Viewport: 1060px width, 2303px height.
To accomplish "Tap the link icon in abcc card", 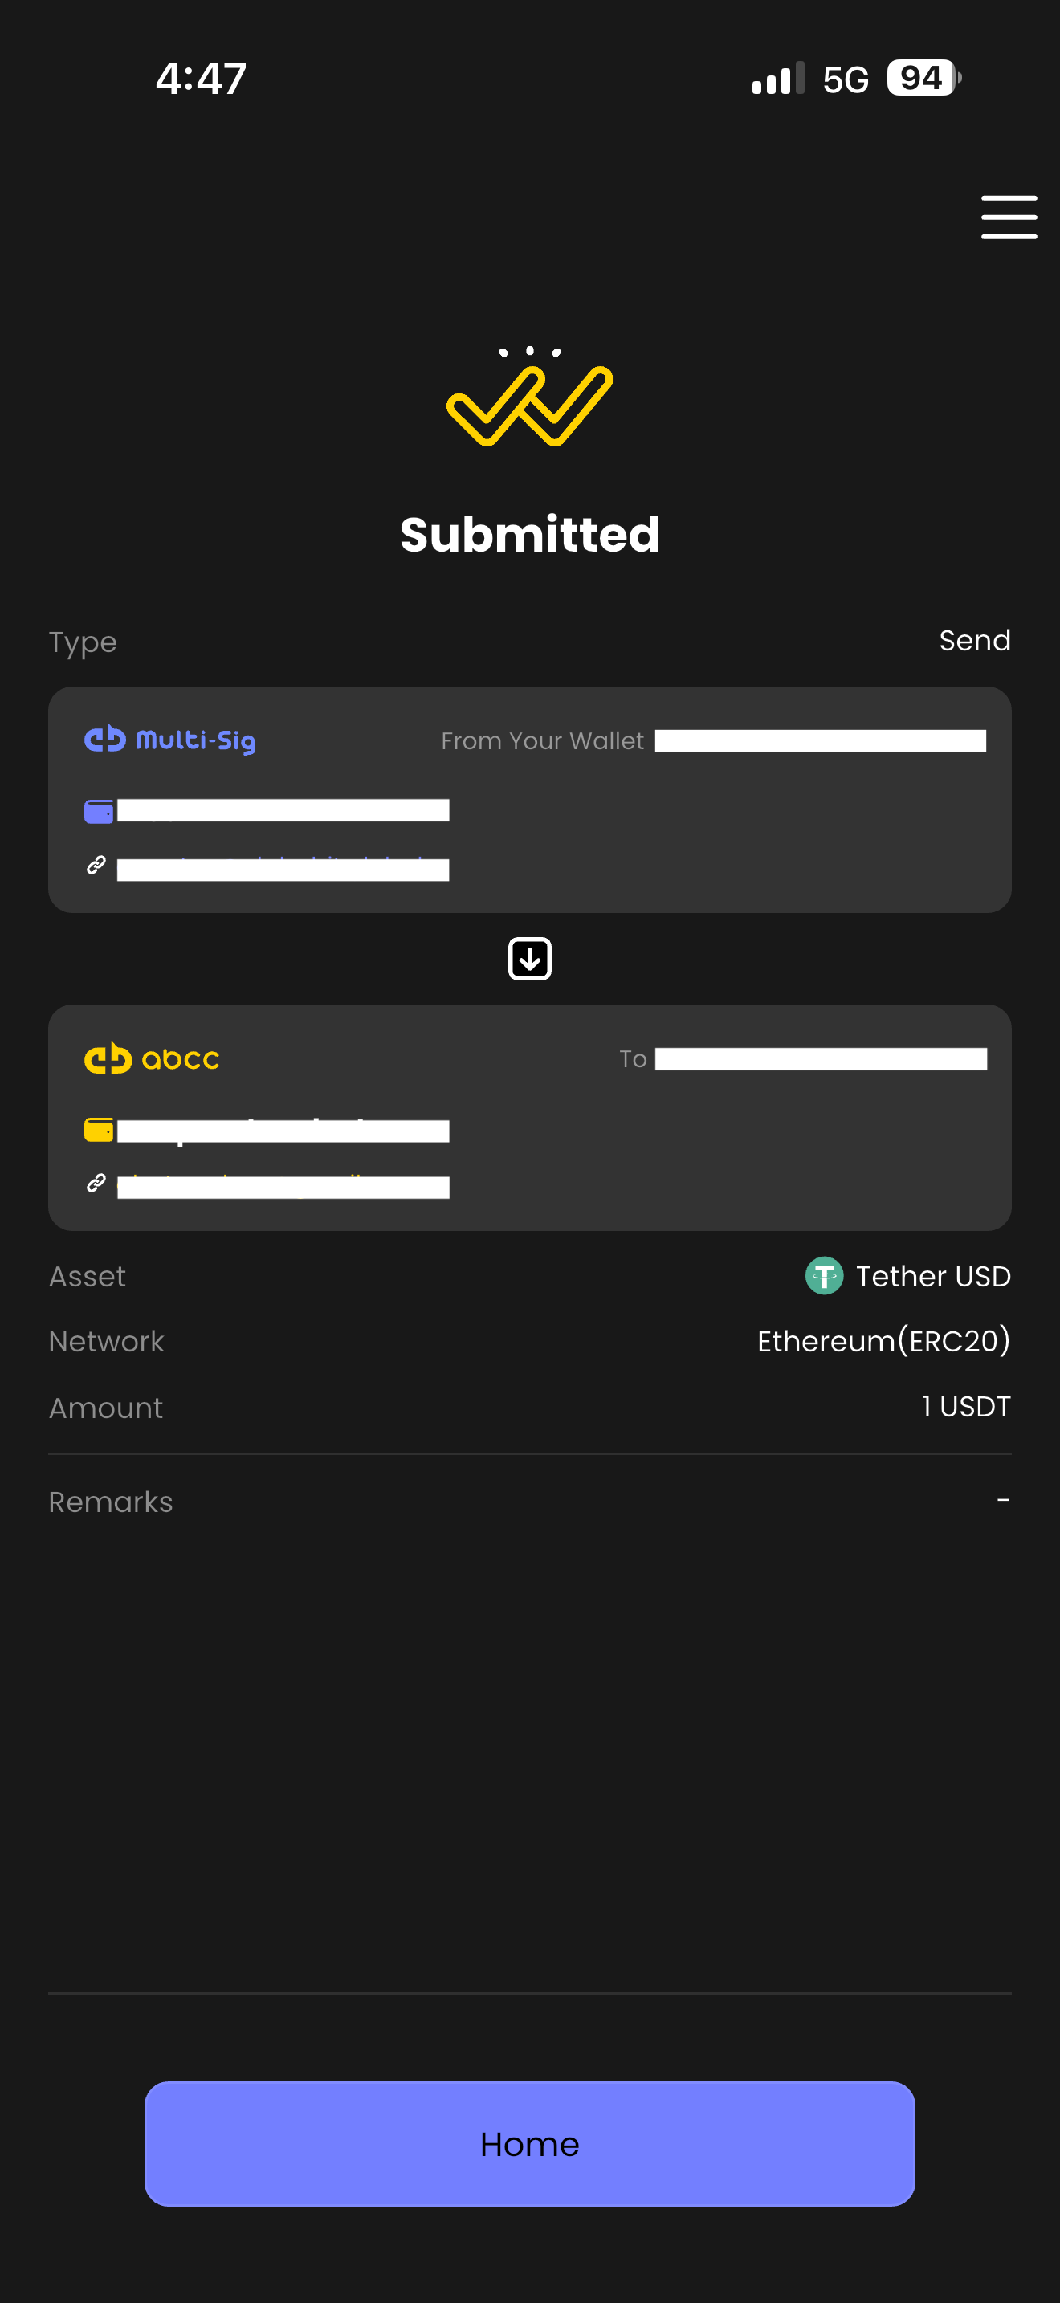I will click(96, 1184).
